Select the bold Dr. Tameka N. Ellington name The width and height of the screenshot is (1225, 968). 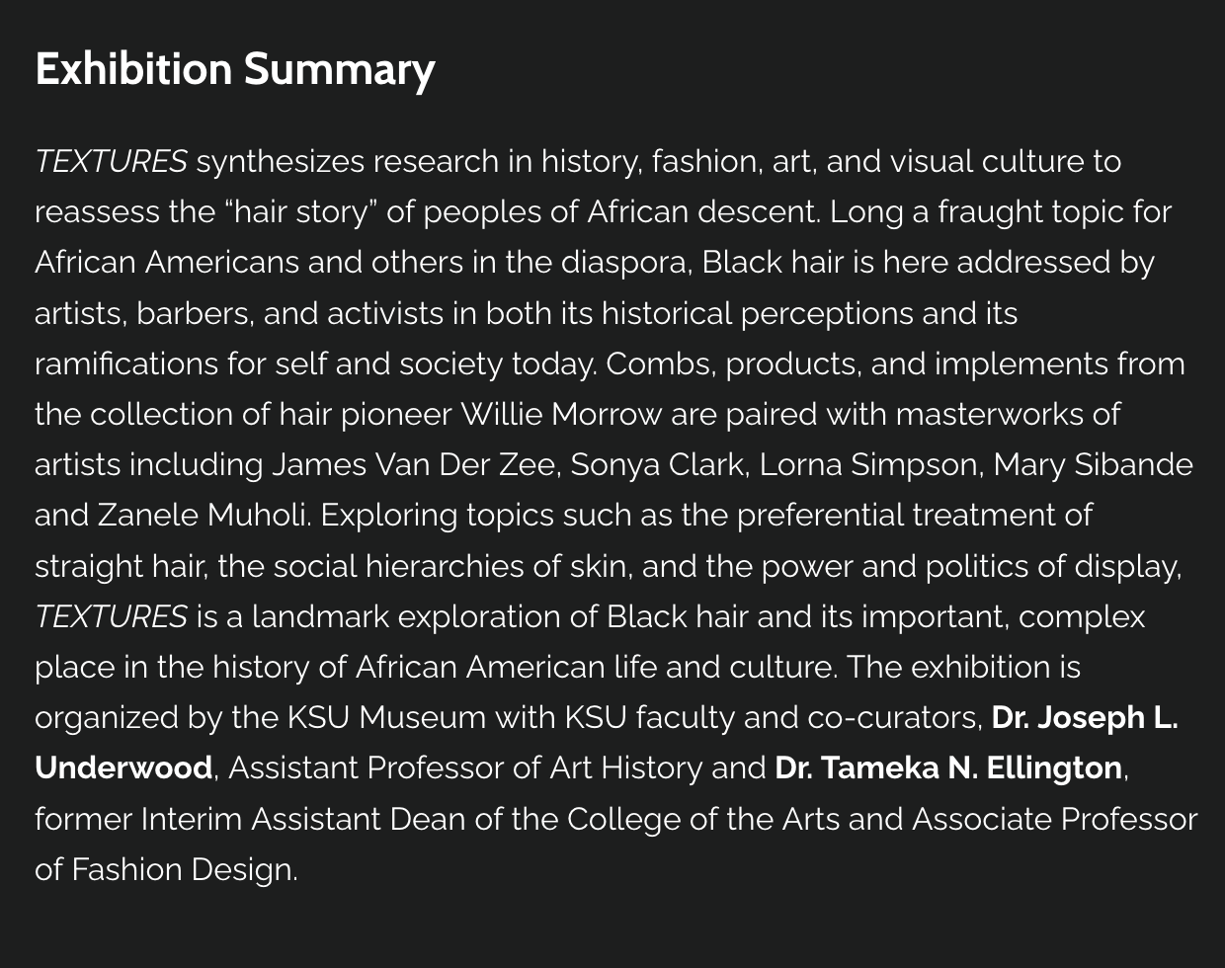click(x=948, y=767)
